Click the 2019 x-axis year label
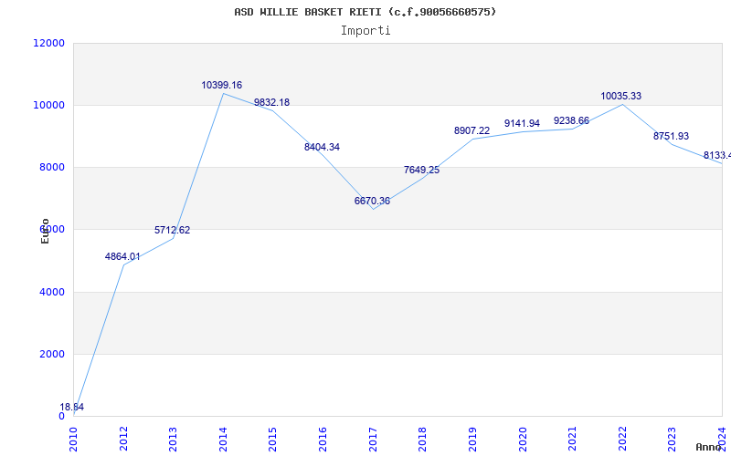 tap(472, 438)
